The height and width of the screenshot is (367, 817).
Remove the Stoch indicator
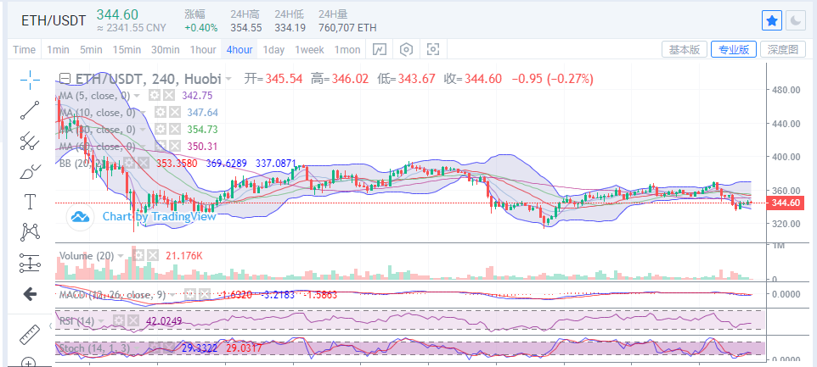coord(168,348)
